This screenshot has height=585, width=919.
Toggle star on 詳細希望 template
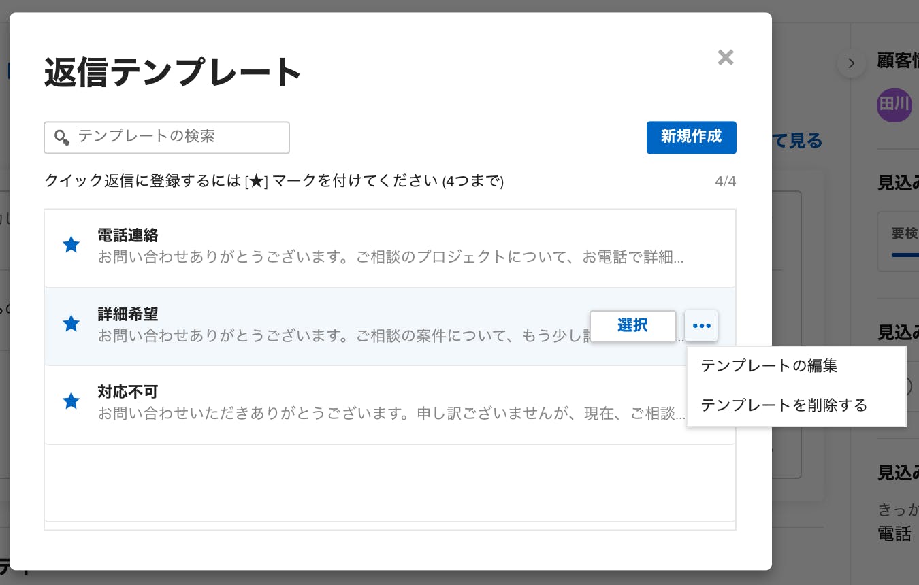pyautogui.click(x=71, y=324)
